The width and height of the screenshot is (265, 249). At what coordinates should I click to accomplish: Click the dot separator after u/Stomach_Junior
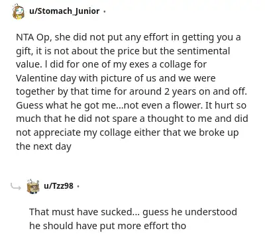[104, 11]
